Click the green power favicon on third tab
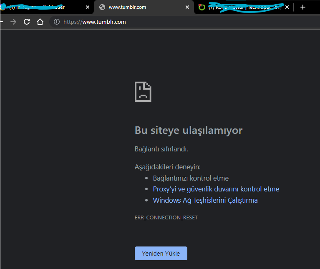The height and width of the screenshot is (269, 320). 202,7
